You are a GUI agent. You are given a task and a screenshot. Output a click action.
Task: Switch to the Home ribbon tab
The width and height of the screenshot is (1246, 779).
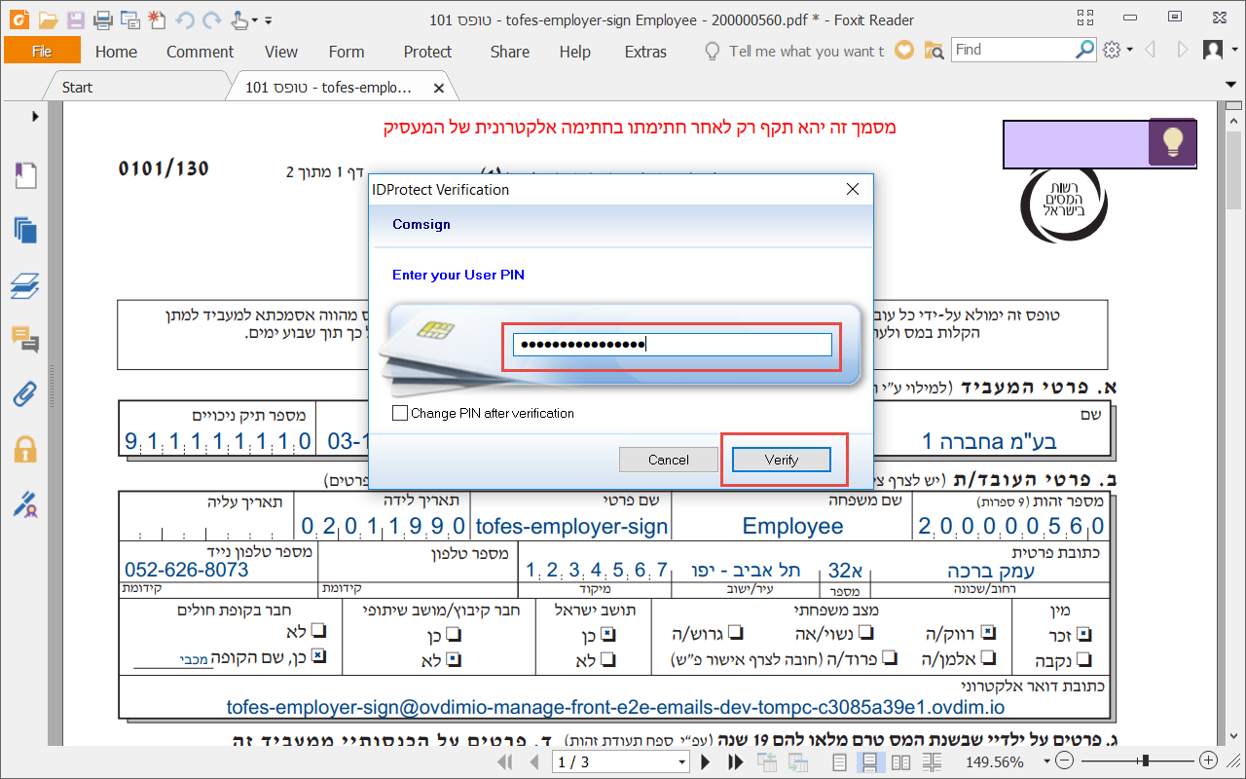[117, 52]
